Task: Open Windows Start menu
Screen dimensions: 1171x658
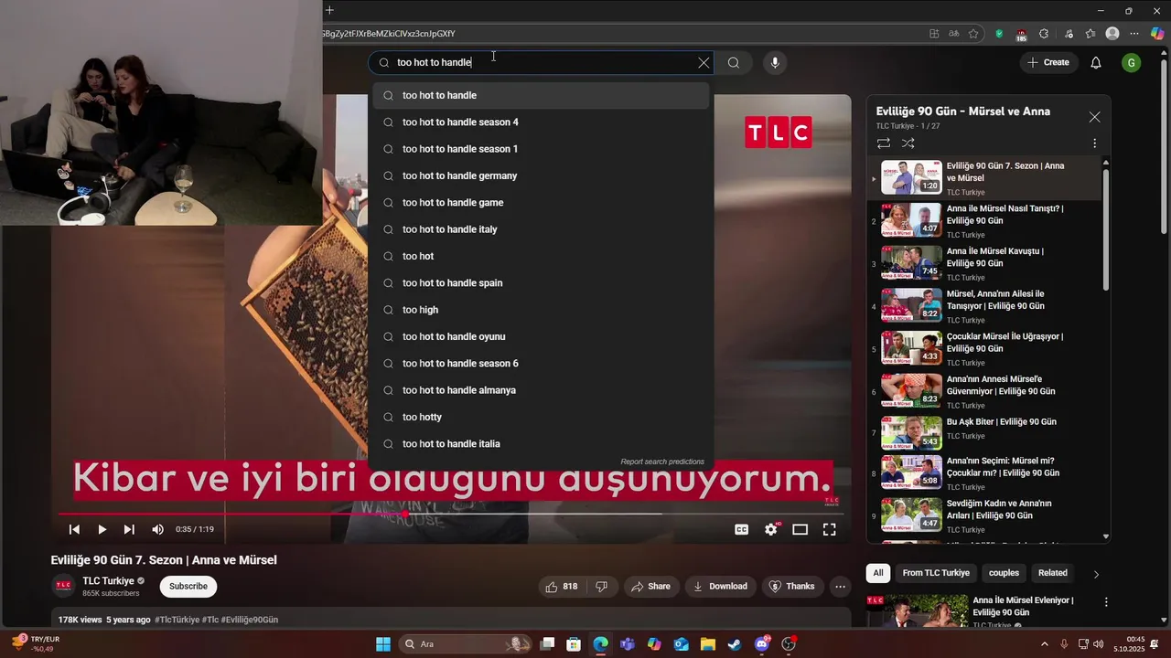Action: [383, 643]
